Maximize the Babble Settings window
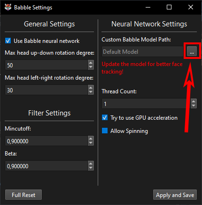The height and width of the screenshot is (205, 202). tap(169, 7)
